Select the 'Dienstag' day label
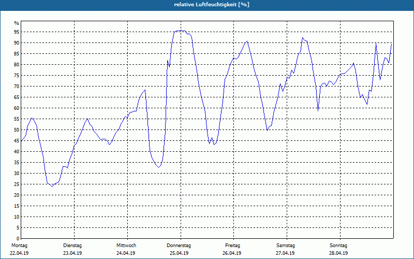The width and height of the screenshot is (414, 259). (x=72, y=246)
